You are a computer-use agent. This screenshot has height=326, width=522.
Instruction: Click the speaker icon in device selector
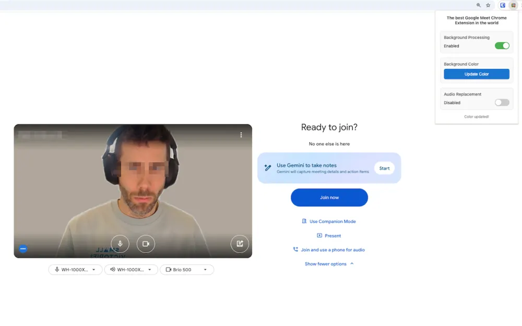coord(113,270)
